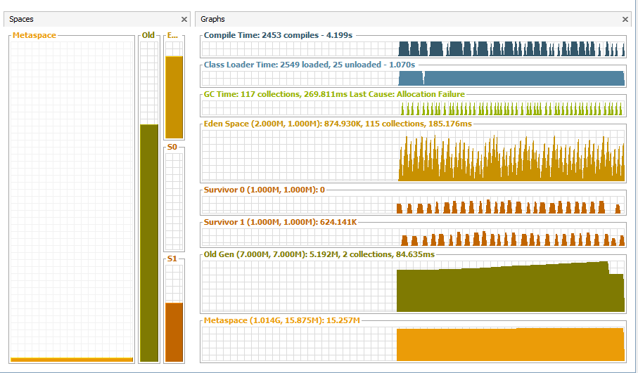
Task: Click the Survivor 0 graph
Action: coord(413,206)
